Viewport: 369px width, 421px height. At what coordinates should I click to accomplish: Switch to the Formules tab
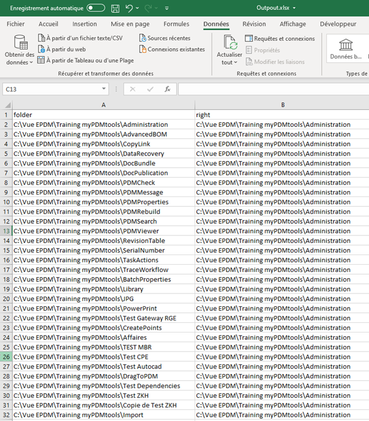coord(176,24)
